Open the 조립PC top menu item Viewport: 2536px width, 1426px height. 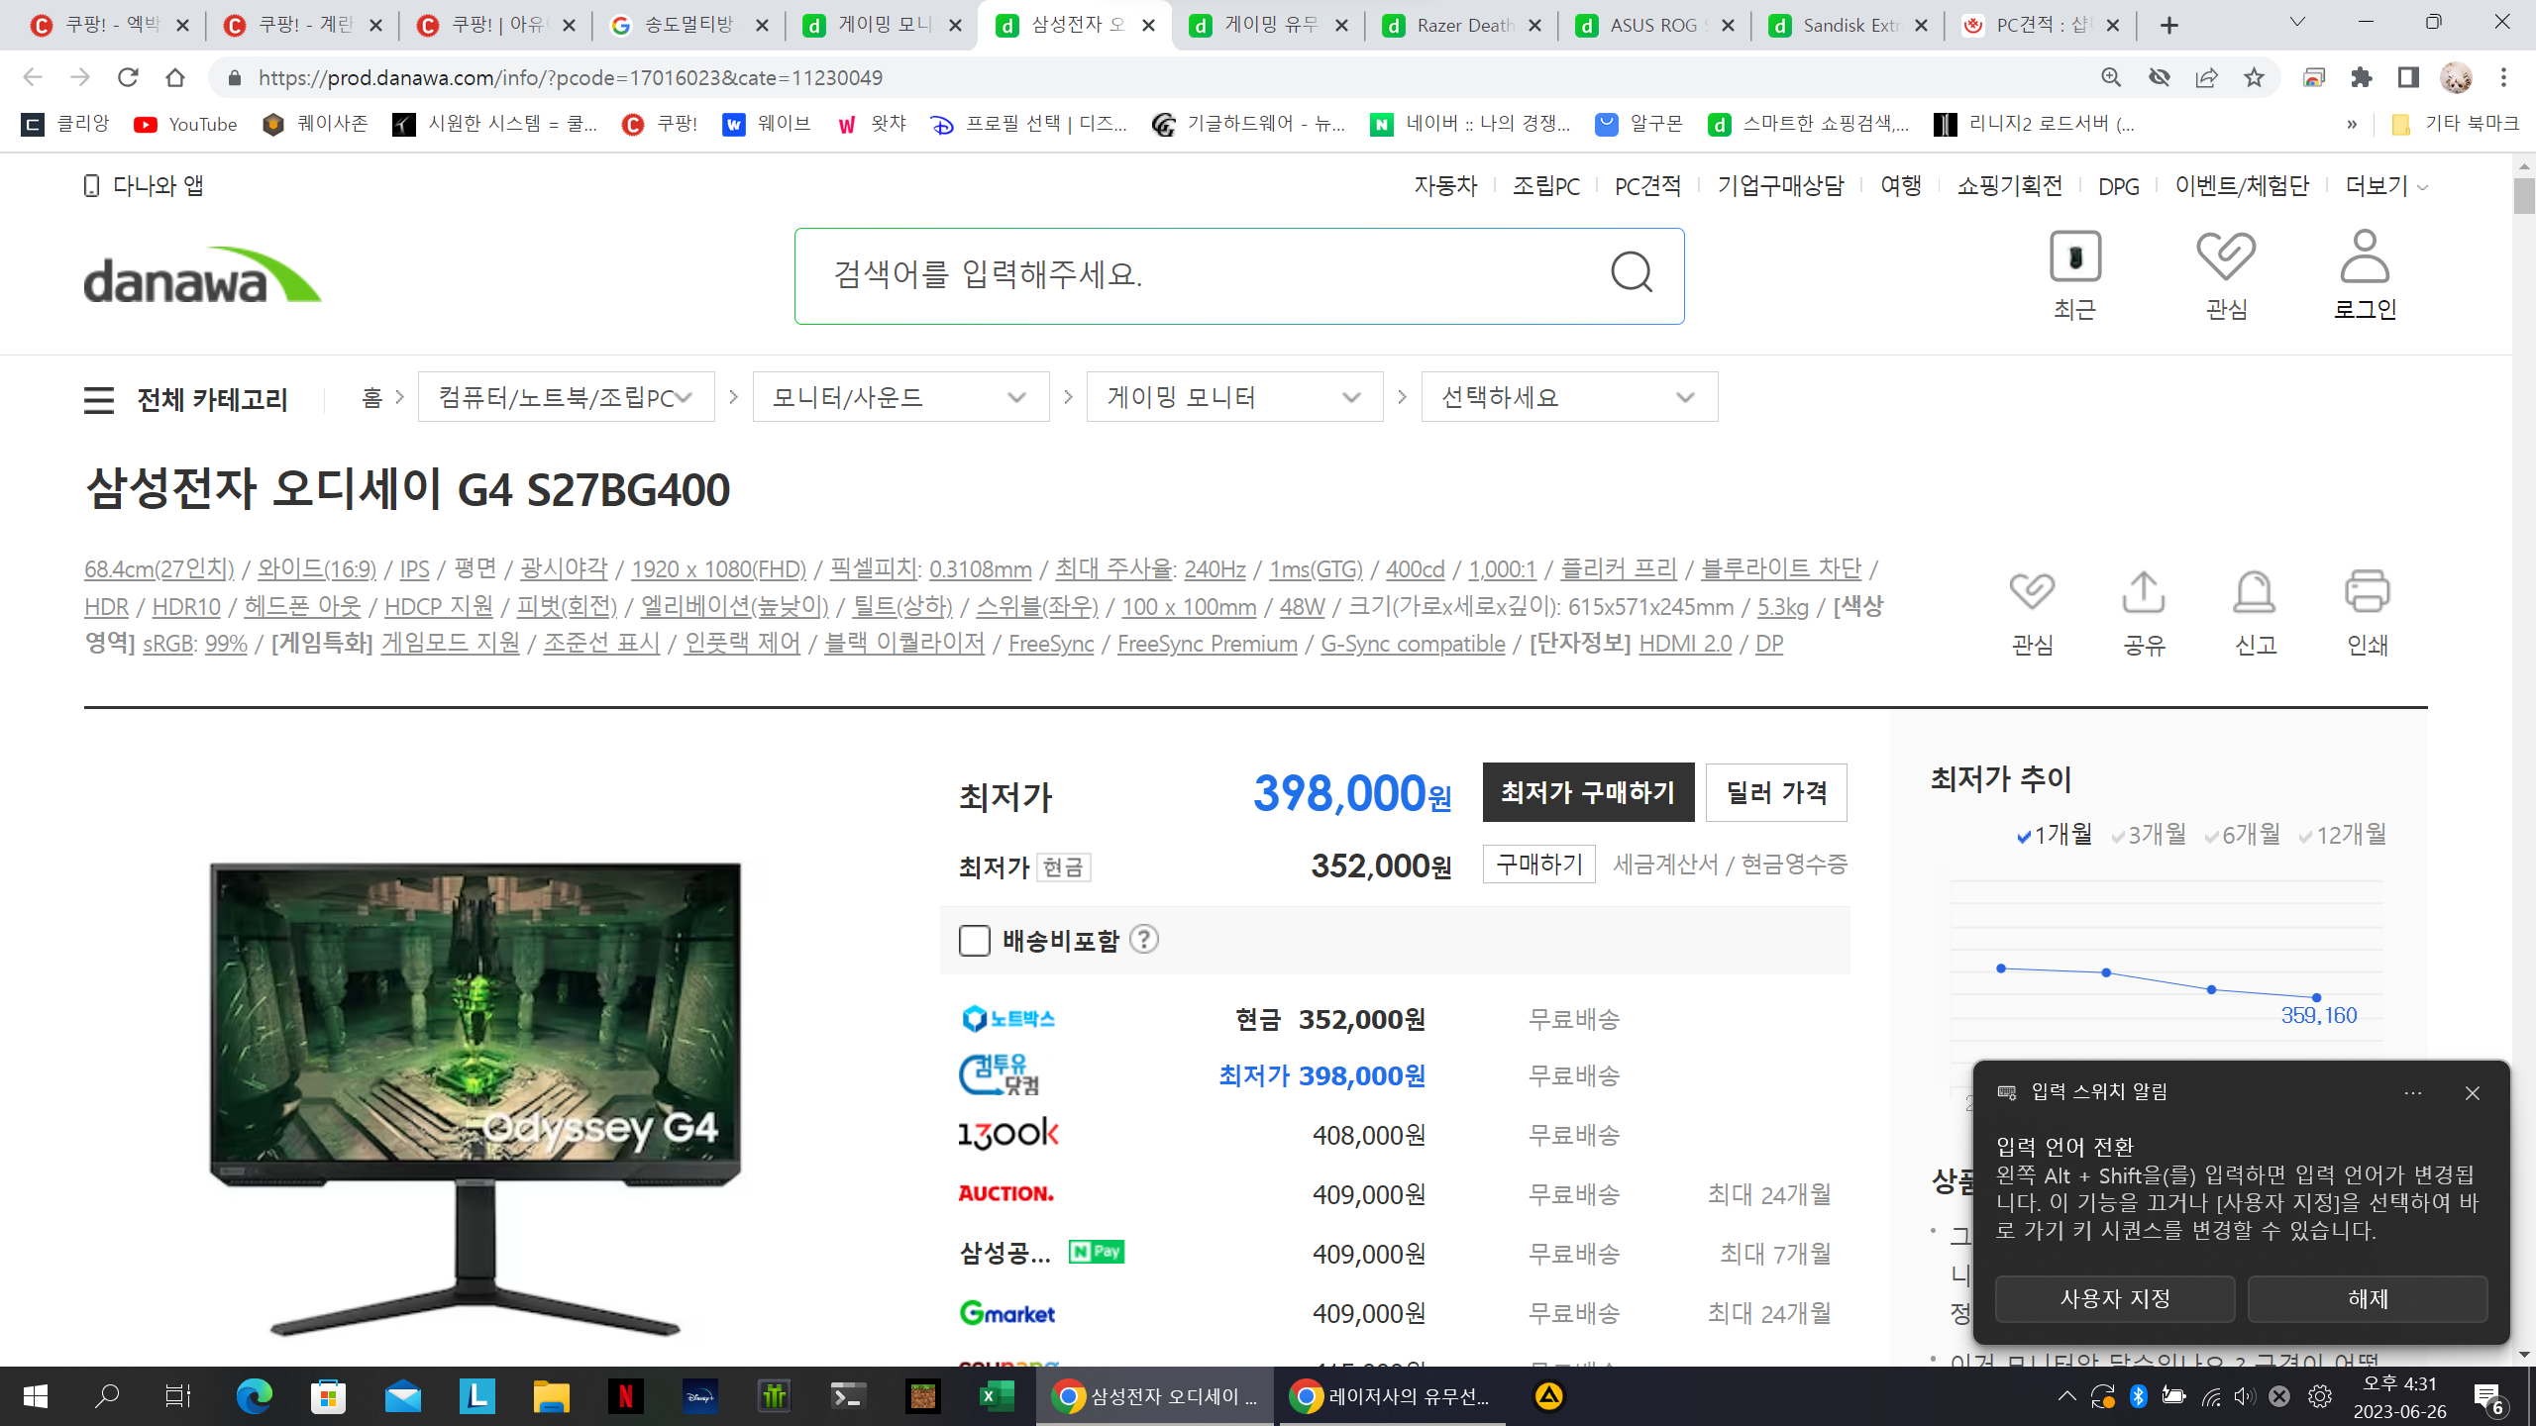1545,186
